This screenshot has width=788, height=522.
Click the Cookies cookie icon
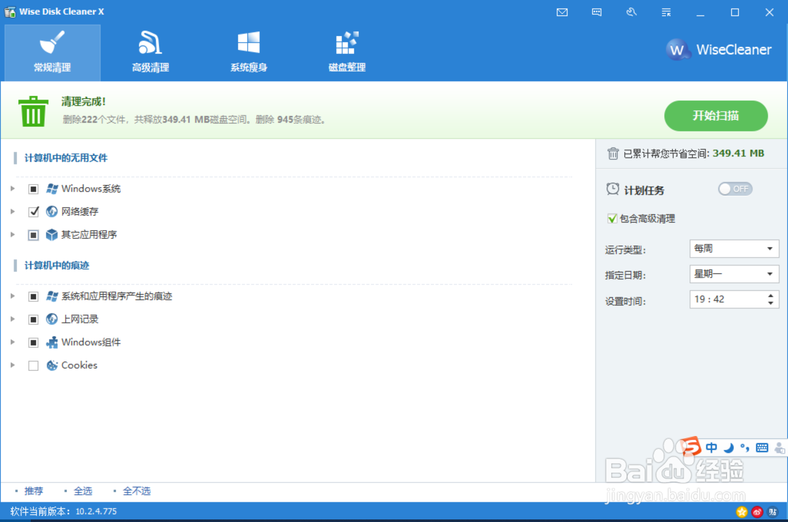point(52,365)
